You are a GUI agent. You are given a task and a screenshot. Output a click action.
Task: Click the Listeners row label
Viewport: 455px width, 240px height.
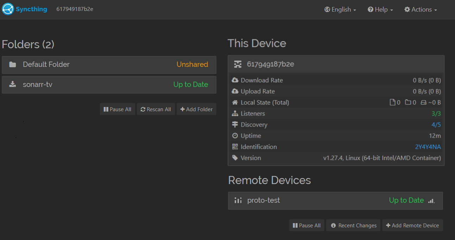(x=253, y=114)
